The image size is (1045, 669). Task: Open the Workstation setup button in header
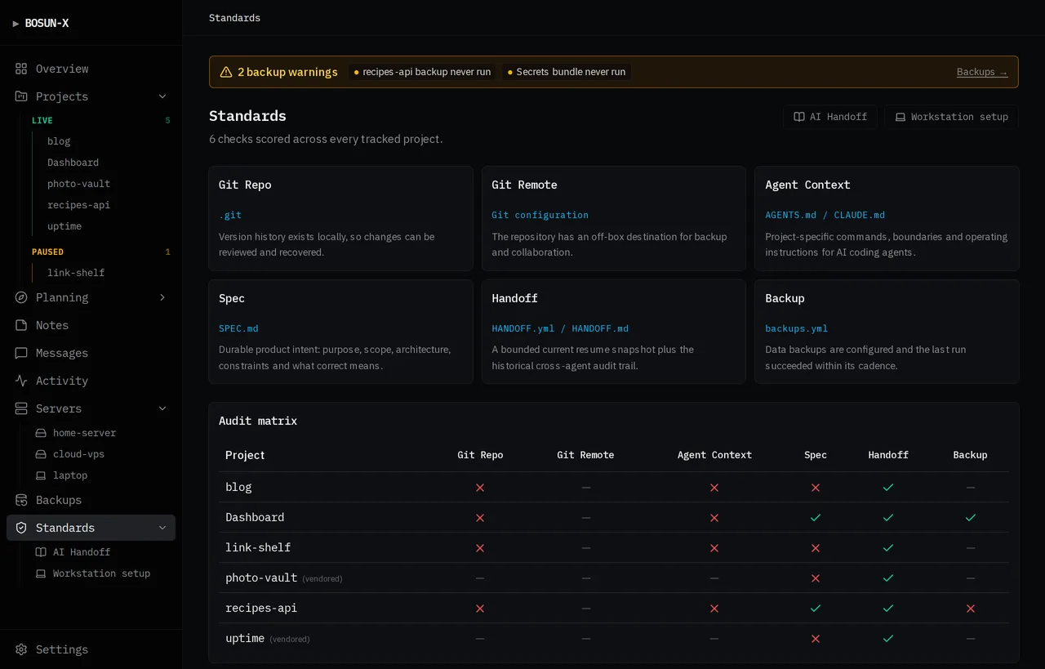point(951,117)
